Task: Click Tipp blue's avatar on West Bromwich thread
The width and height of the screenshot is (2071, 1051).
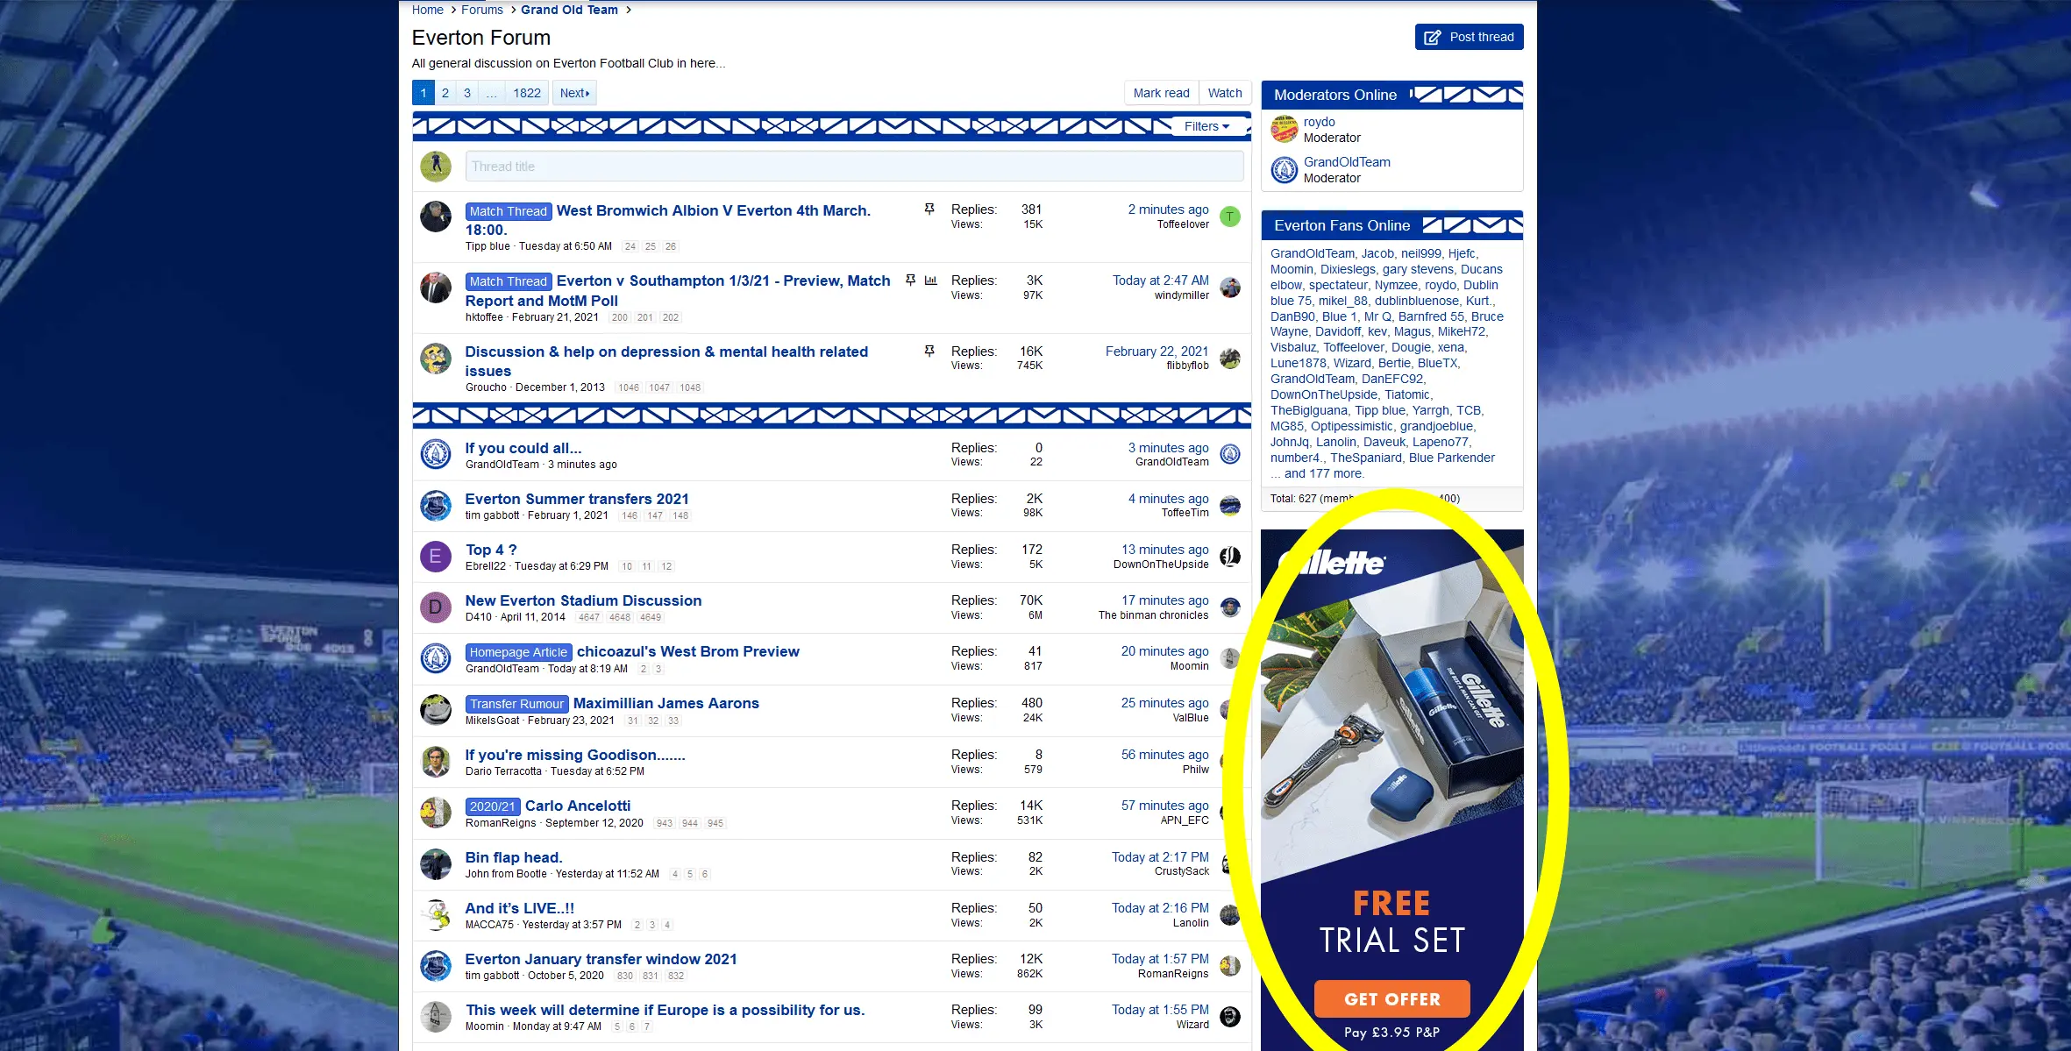Action: pos(436,217)
